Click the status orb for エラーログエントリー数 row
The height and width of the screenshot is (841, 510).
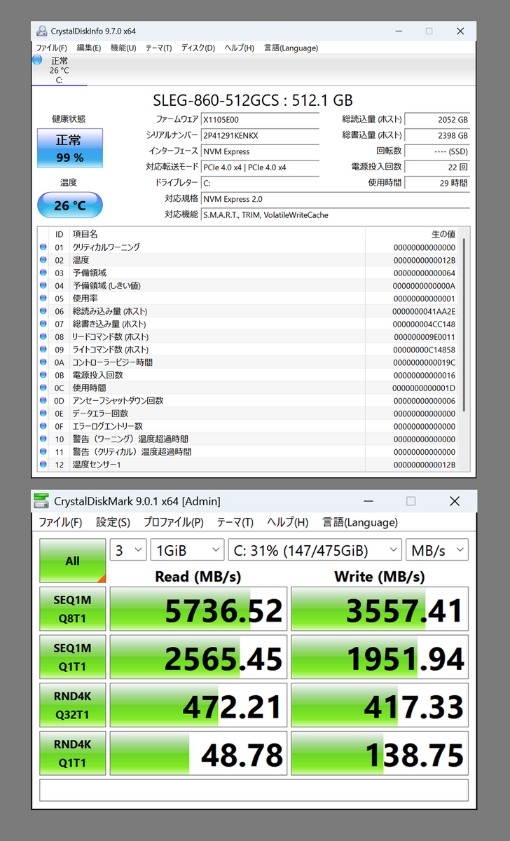point(43,426)
